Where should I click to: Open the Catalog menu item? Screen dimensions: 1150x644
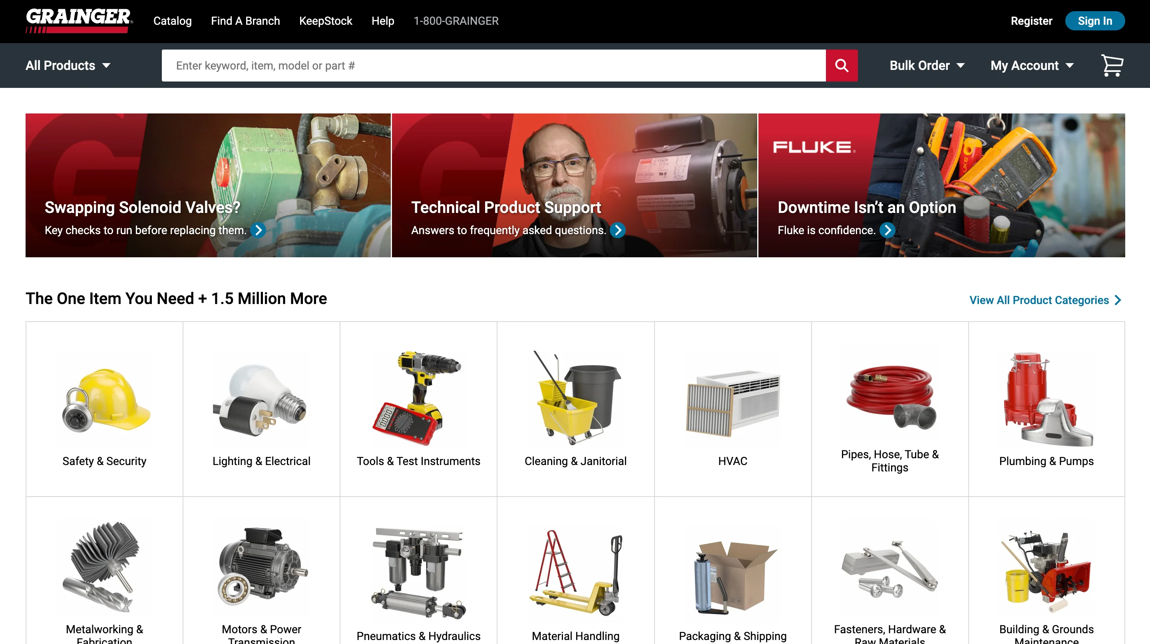click(x=172, y=21)
